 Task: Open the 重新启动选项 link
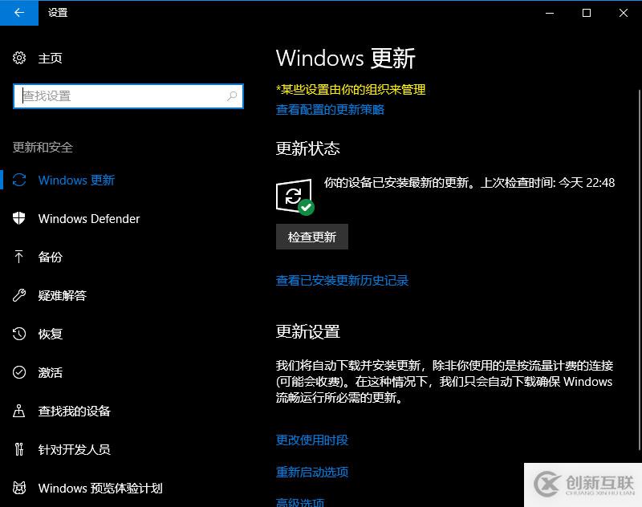point(312,473)
